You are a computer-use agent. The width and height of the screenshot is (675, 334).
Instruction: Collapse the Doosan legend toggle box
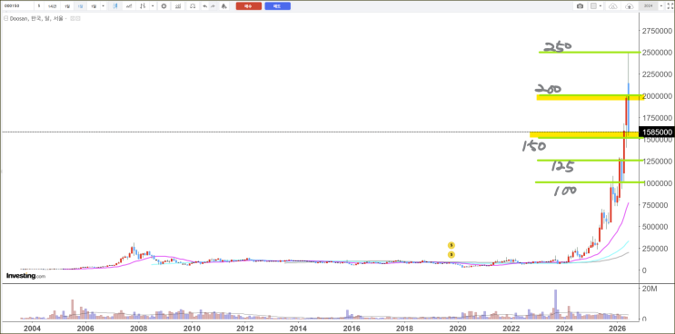6,18
